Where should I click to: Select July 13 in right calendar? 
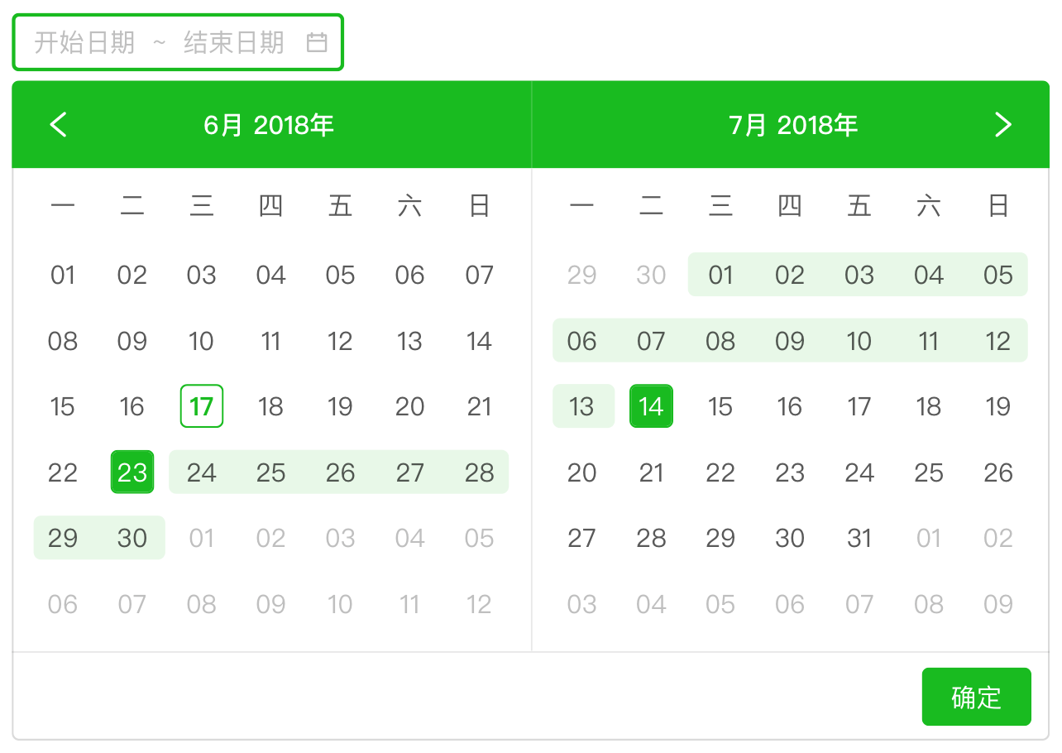tap(582, 406)
